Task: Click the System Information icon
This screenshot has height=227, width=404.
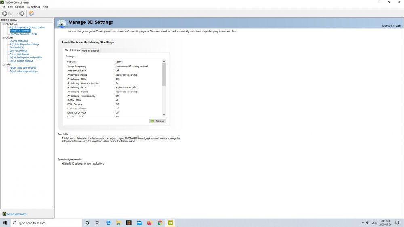Action: pos(4,214)
